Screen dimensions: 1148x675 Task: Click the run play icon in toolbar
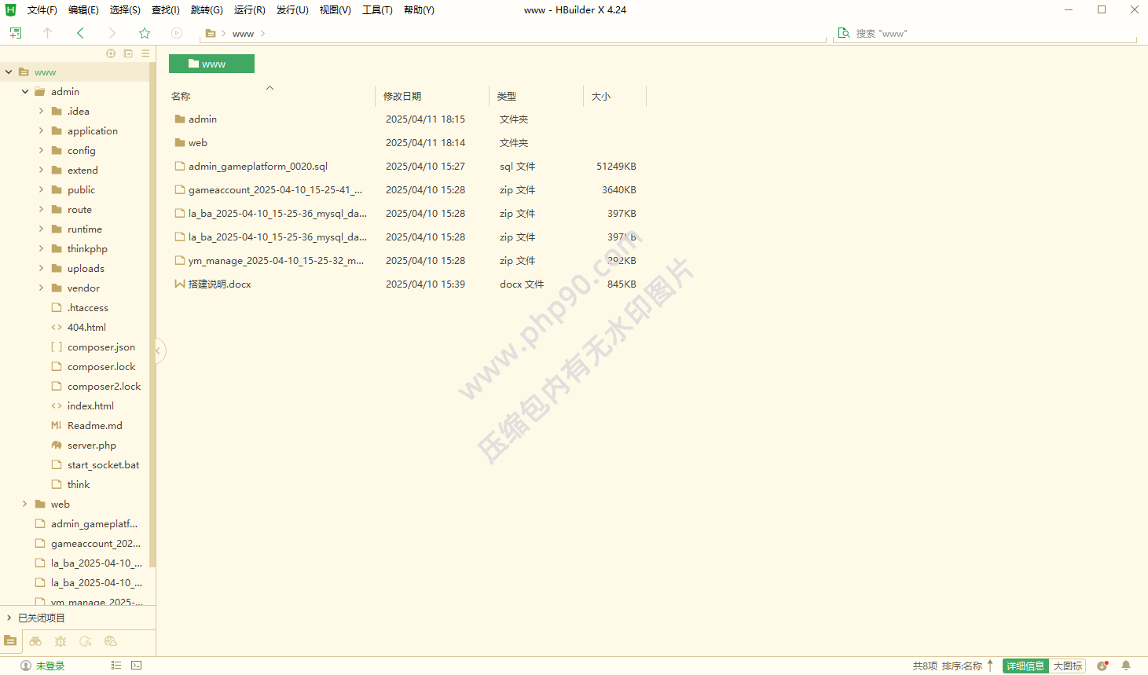pyautogui.click(x=177, y=33)
